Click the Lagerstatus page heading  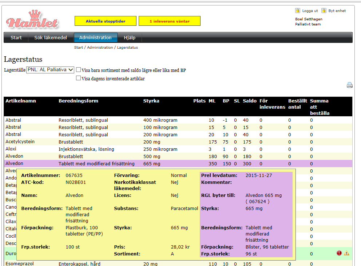point(23,59)
